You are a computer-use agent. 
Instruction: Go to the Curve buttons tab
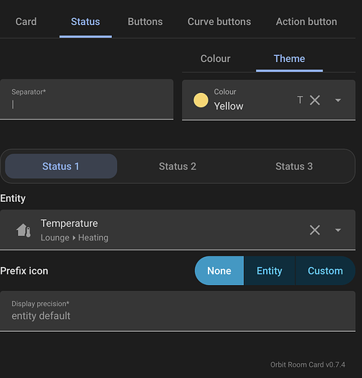pos(219,22)
